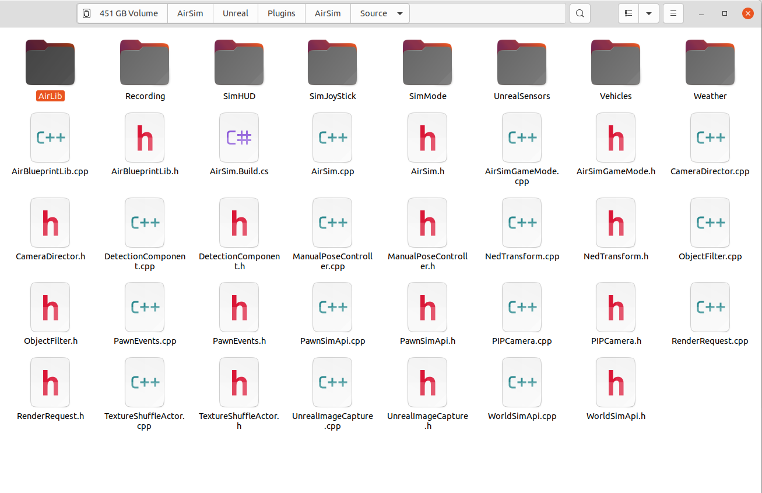Click the PawnSimApi.cpp file name
This screenshot has width=762, height=493.
click(332, 341)
